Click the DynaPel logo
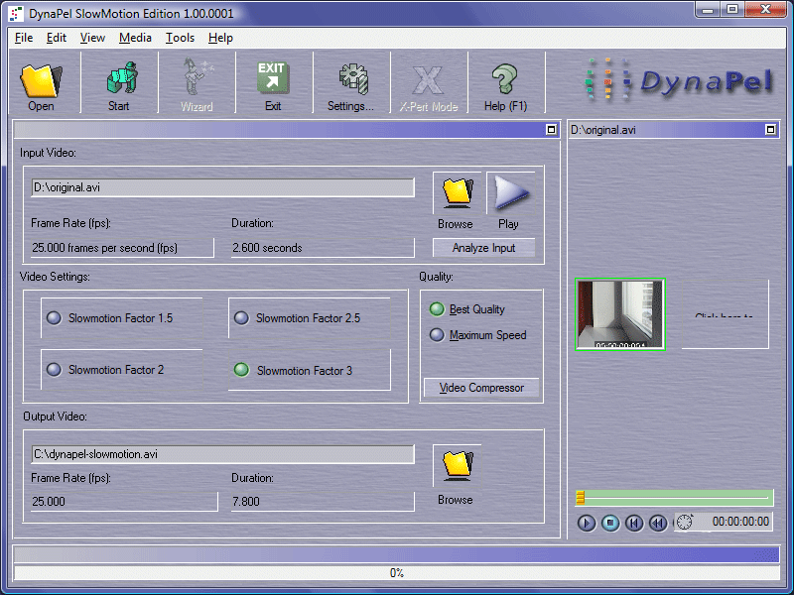Viewport: 794px width, 595px height. [x=679, y=81]
